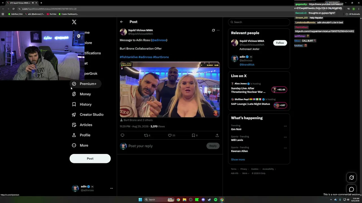Open the Money sidebar item
The height and width of the screenshot is (203, 362).
pos(81,94)
